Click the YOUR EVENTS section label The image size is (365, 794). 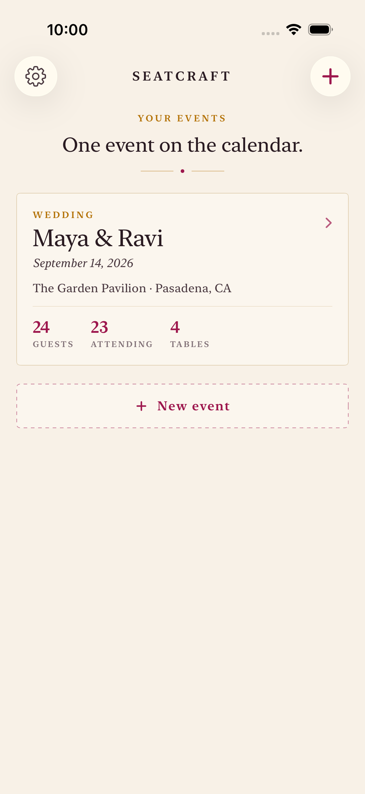[x=182, y=118]
